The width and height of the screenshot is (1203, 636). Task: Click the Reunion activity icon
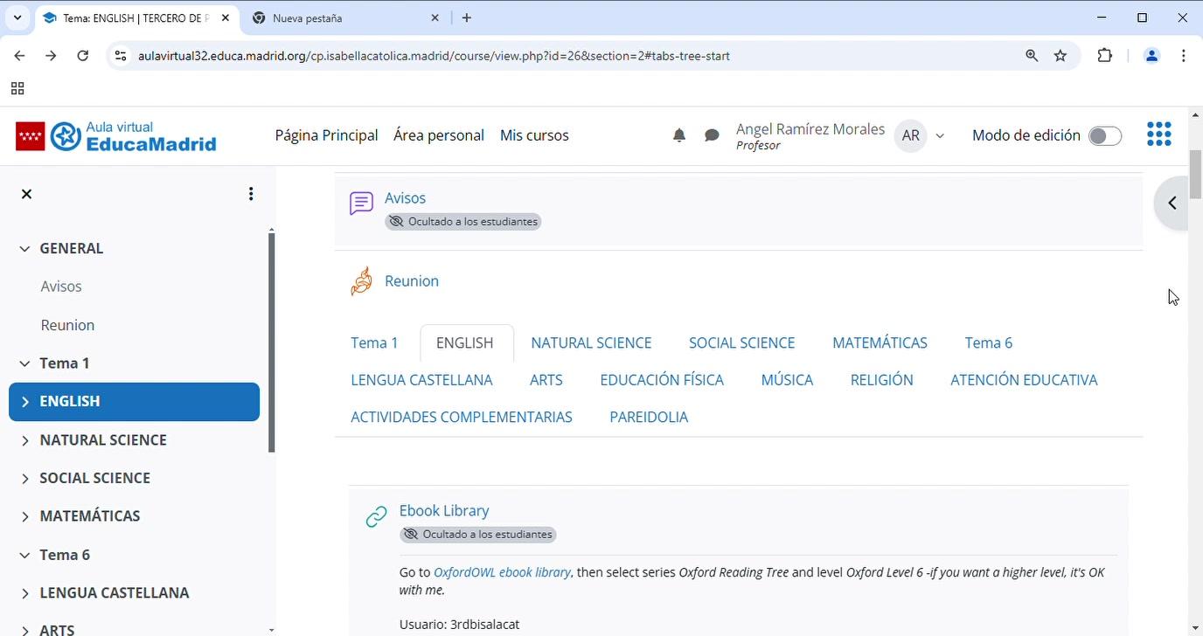tap(361, 281)
